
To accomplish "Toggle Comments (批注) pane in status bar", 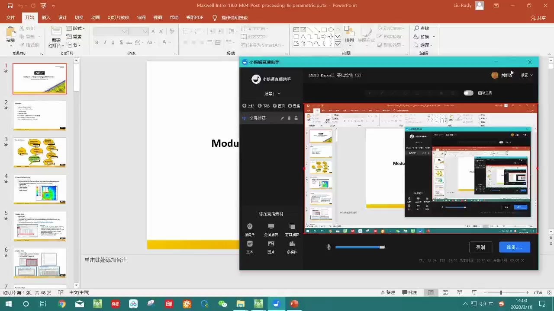I will (409, 292).
